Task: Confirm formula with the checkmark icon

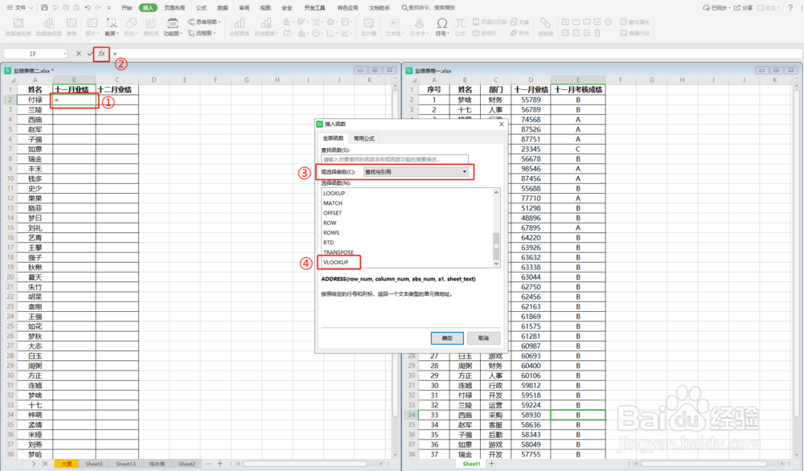Action: point(90,53)
